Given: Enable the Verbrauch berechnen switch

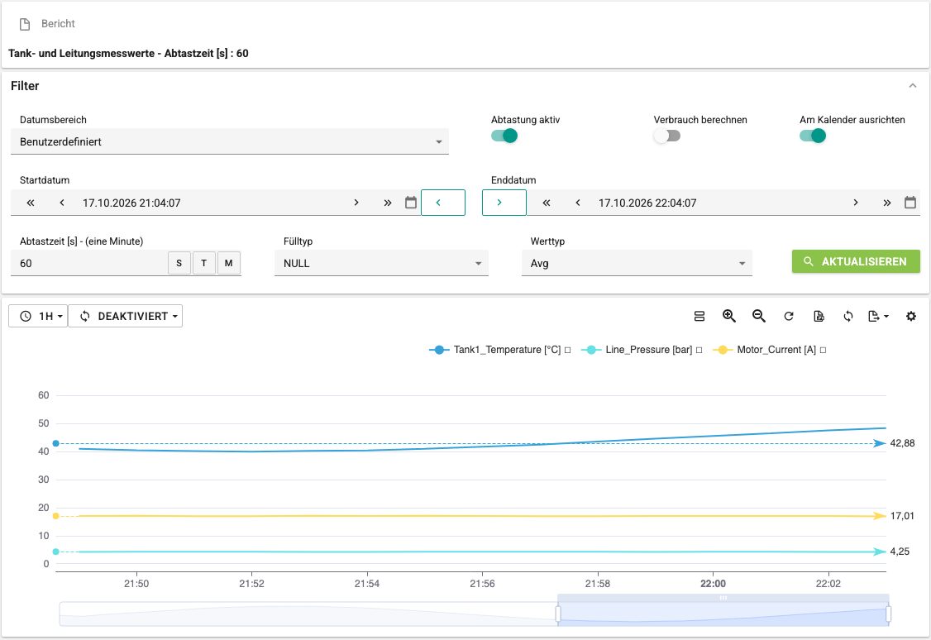Looking at the screenshot, I should click(x=666, y=136).
